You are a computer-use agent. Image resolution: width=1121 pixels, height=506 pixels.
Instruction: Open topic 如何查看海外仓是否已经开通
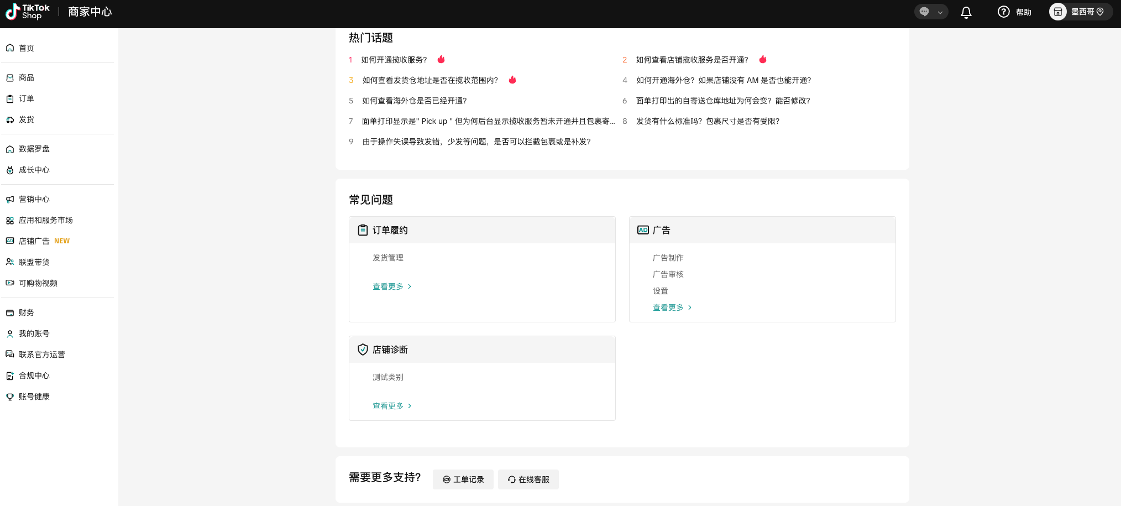414,101
